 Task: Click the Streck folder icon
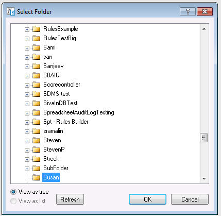pyautogui.click(x=36, y=159)
